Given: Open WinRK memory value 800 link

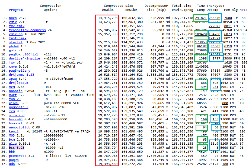Looking at the screenshot, I should (x=225, y=103).
